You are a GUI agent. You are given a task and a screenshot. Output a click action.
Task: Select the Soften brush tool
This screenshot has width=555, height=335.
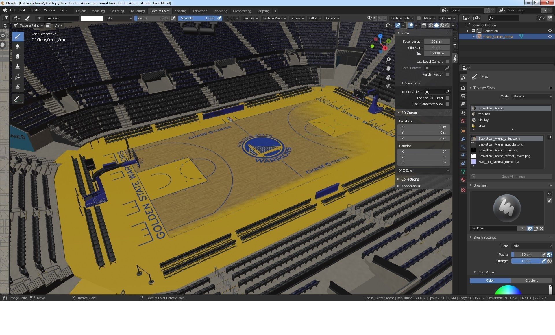(x=18, y=46)
